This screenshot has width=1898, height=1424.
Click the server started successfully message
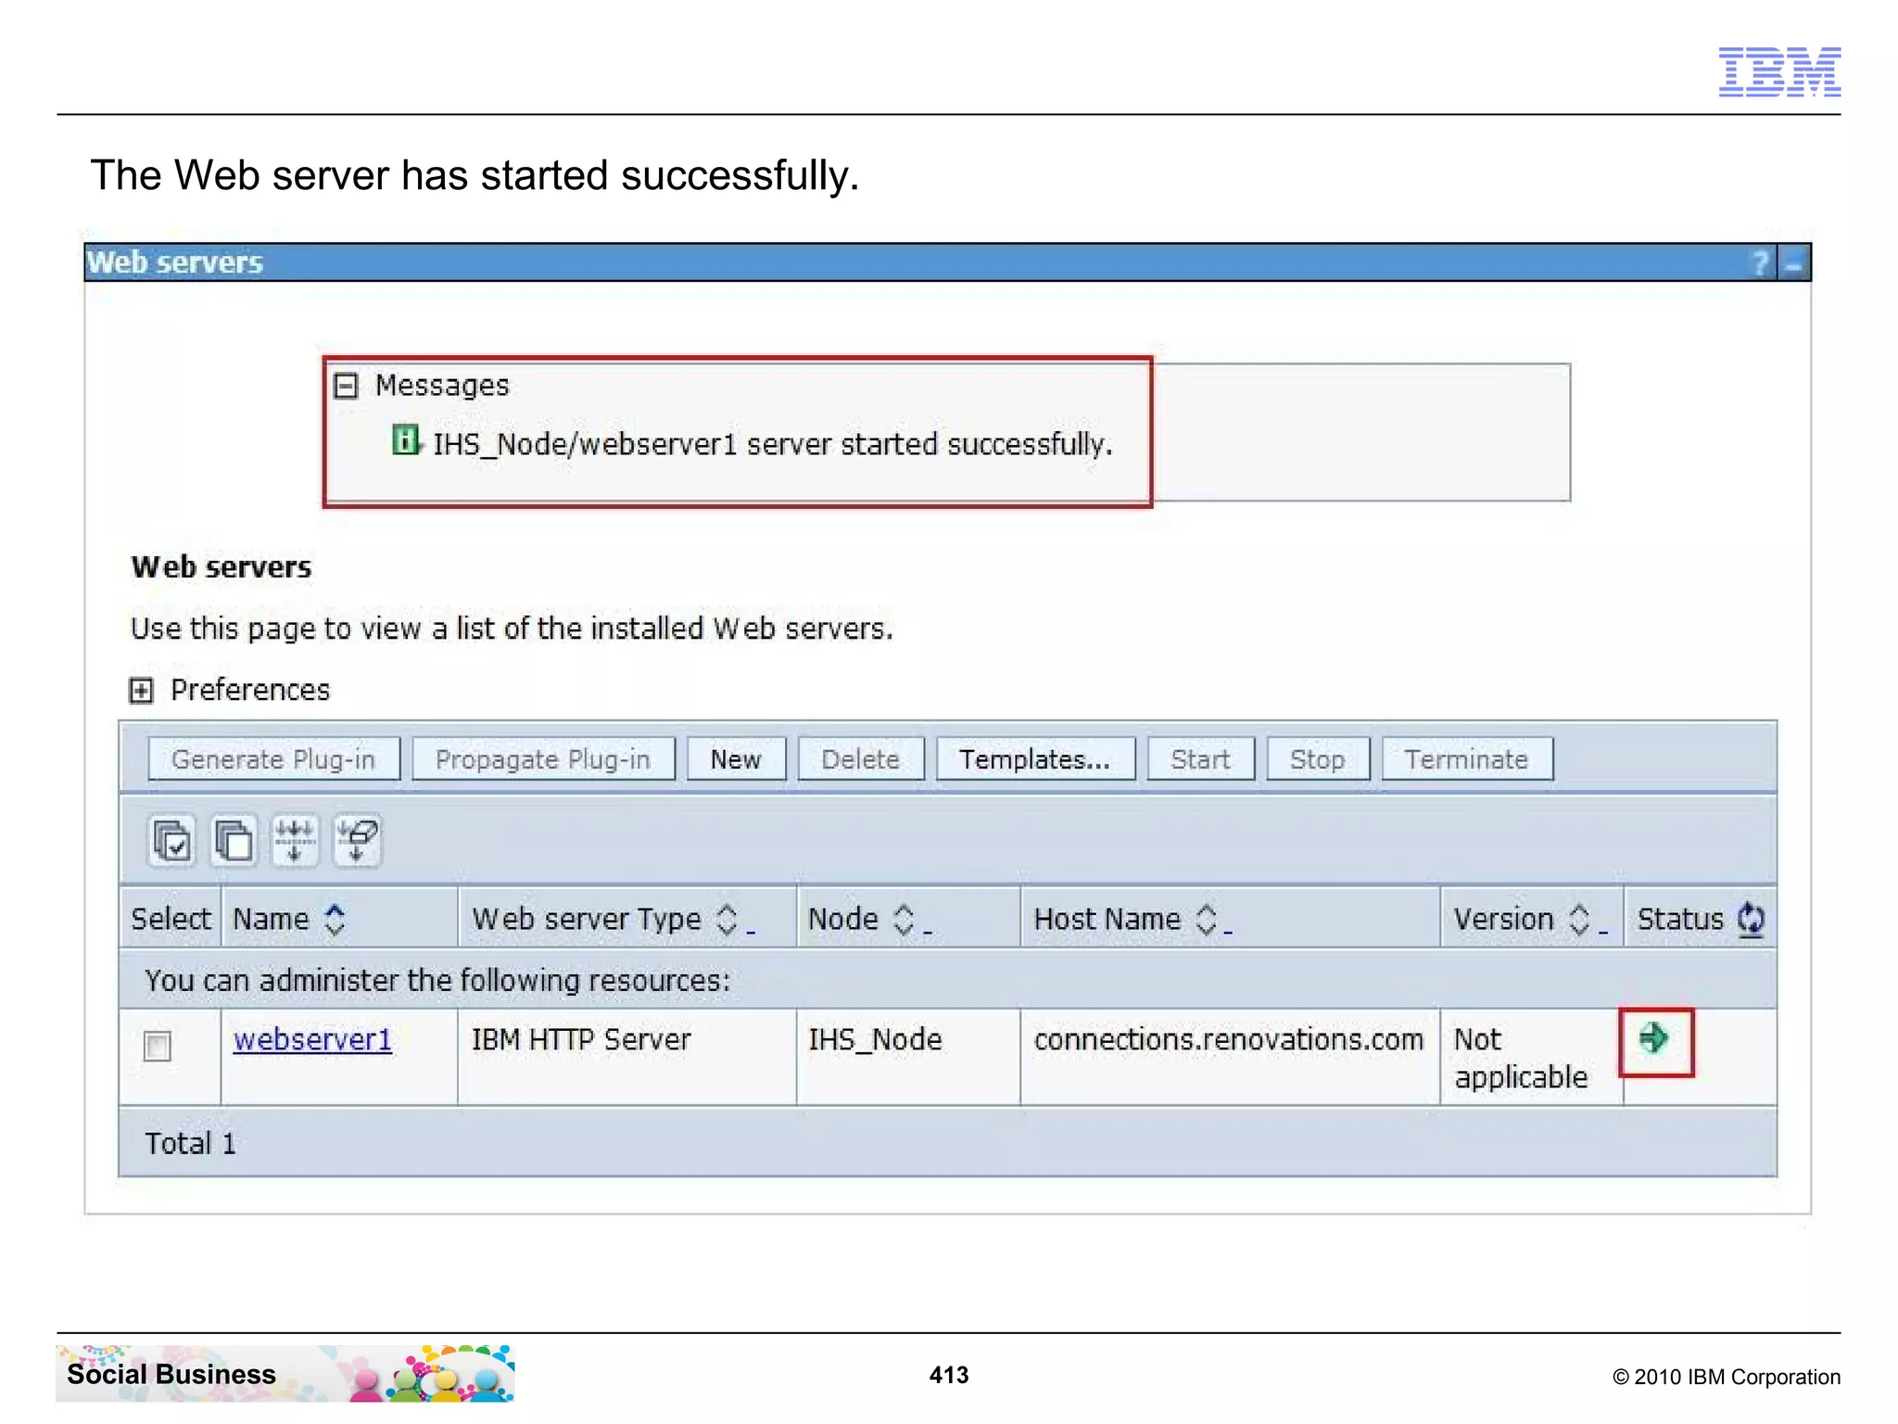(x=772, y=444)
